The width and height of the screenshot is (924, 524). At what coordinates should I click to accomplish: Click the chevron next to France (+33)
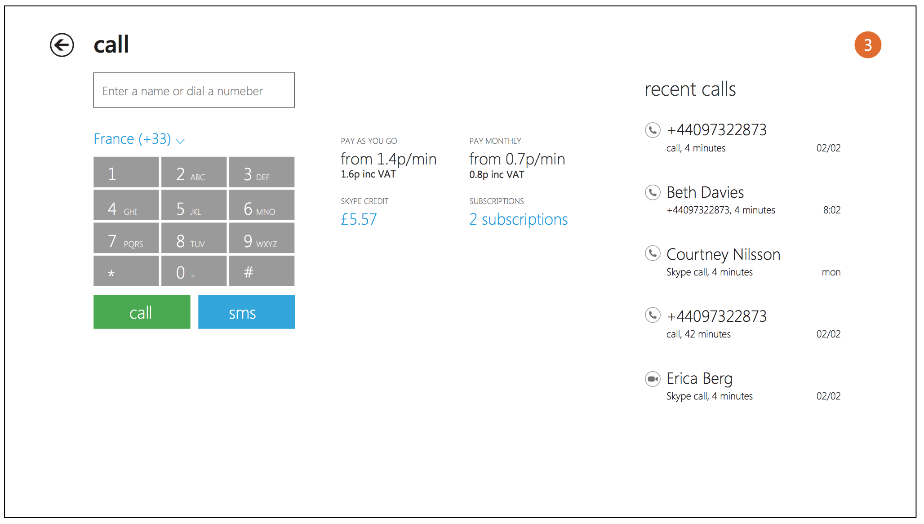[x=180, y=141]
